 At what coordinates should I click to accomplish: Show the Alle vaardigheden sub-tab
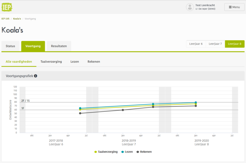coord(19,61)
